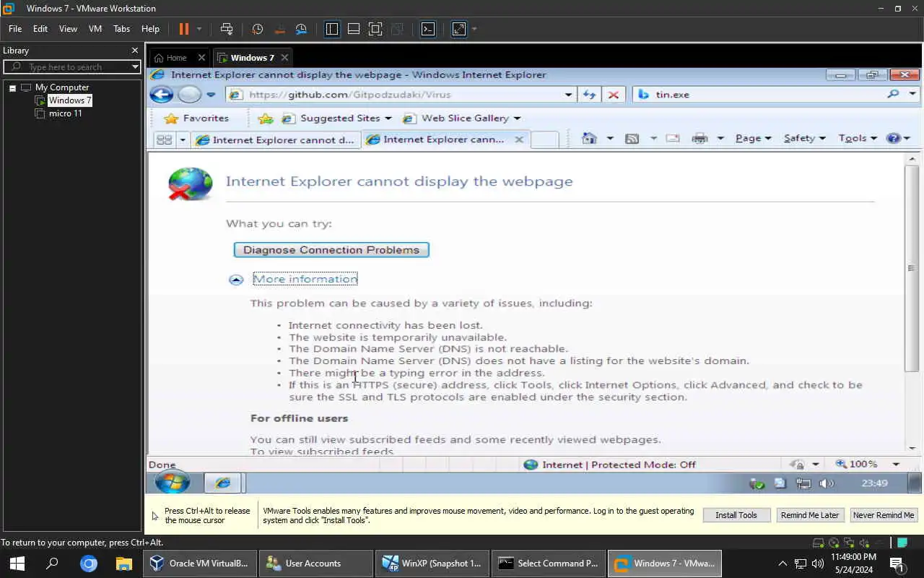924x578 pixels.
Task: Open VMware Help menu
Action: pyautogui.click(x=150, y=29)
